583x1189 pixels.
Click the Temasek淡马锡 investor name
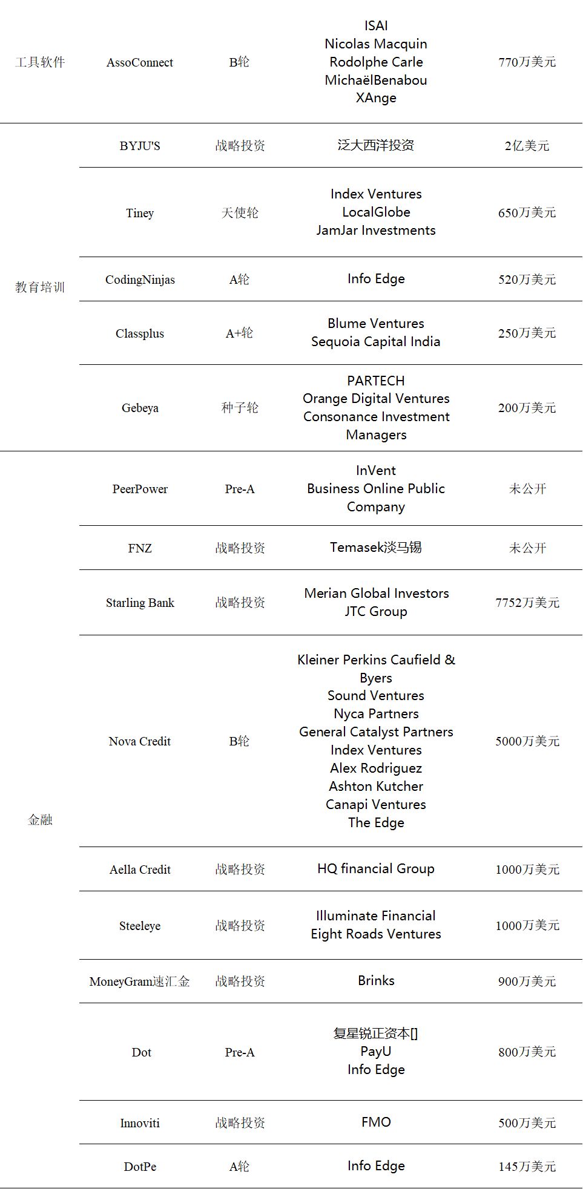click(376, 548)
